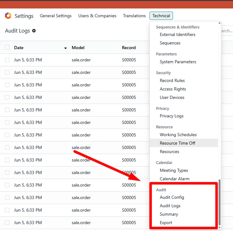Collapse the Technical dropdown menu

click(161, 16)
